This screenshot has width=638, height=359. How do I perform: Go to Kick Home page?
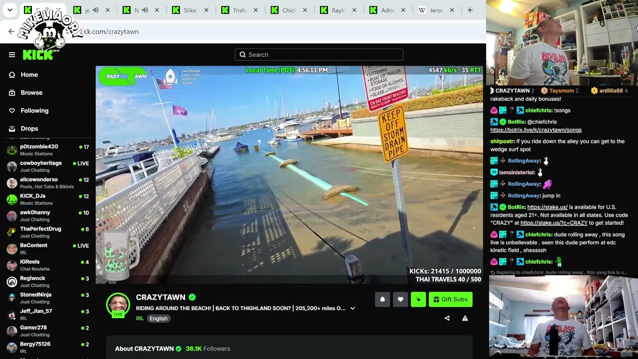point(29,75)
